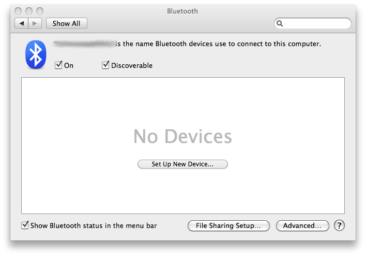Viewport: 366px width, 256px height.
Task: Click the minimize window button
Action: point(29,11)
